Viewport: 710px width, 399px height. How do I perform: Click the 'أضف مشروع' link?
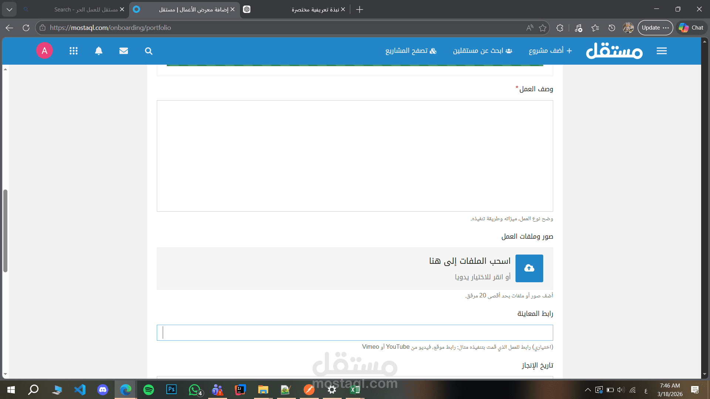coord(550,51)
